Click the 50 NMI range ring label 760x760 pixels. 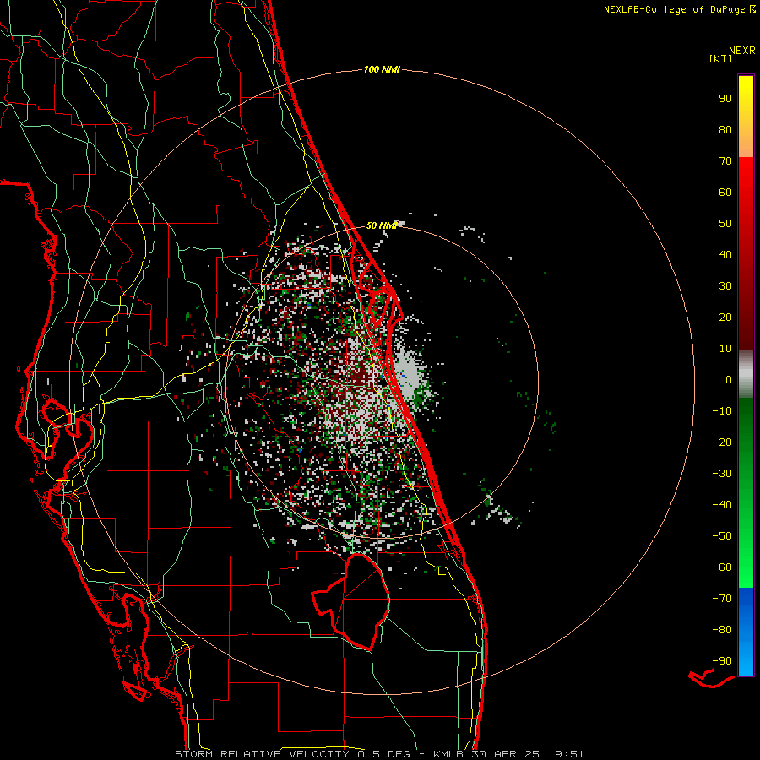tap(381, 225)
